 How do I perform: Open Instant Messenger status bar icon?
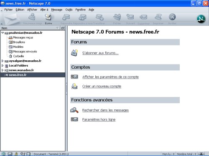[16, 154]
